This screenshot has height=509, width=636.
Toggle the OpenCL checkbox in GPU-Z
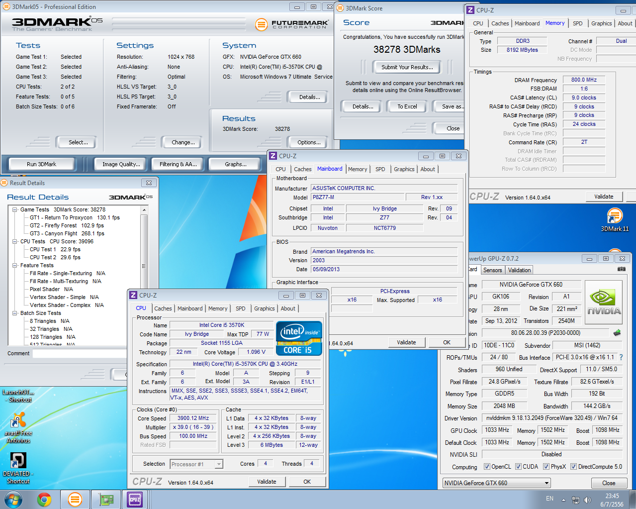click(x=487, y=467)
